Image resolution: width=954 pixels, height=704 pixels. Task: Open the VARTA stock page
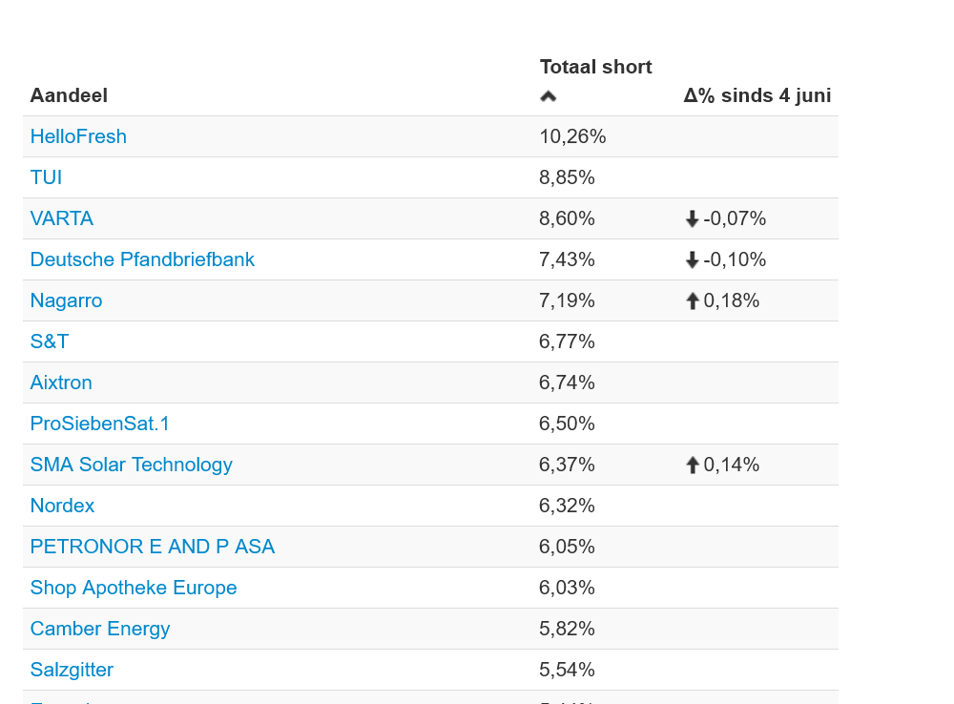click(x=62, y=218)
